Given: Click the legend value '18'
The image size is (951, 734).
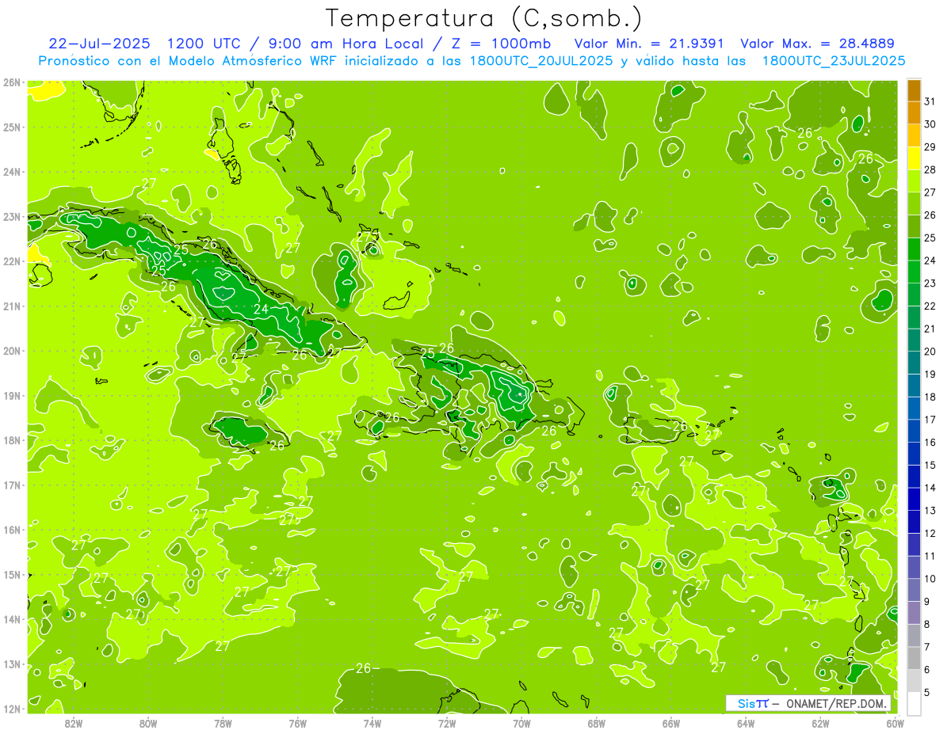Looking at the screenshot, I should pyautogui.click(x=930, y=397).
